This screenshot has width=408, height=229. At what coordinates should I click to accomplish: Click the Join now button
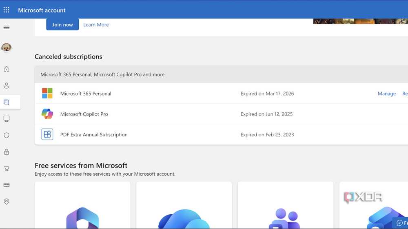click(62, 24)
